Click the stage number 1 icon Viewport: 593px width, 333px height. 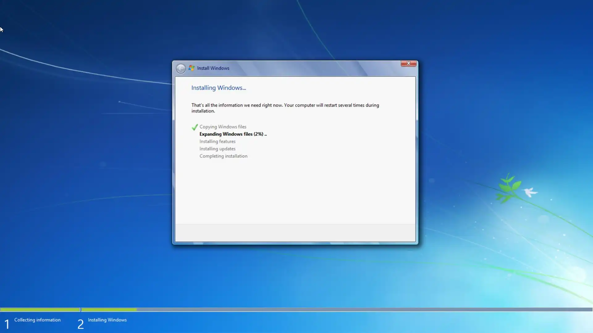(7, 324)
